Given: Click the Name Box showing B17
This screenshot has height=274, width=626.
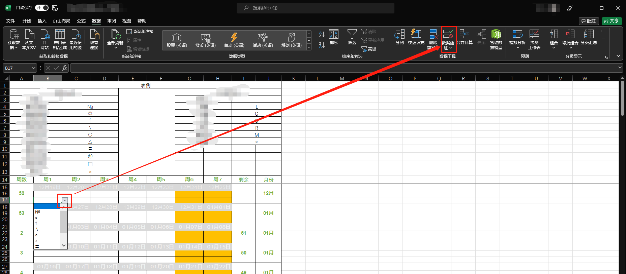Looking at the screenshot, I should [20, 68].
